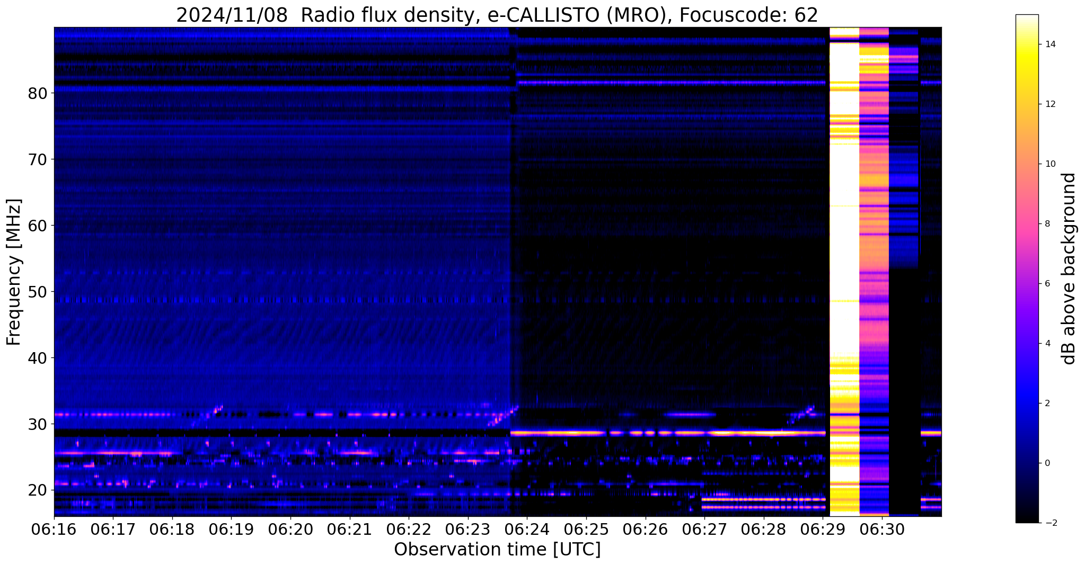Click the pink band of the colorbar near 8
The height and width of the screenshot is (565, 1085).
pyautogui.click(x=1027, y=224)
